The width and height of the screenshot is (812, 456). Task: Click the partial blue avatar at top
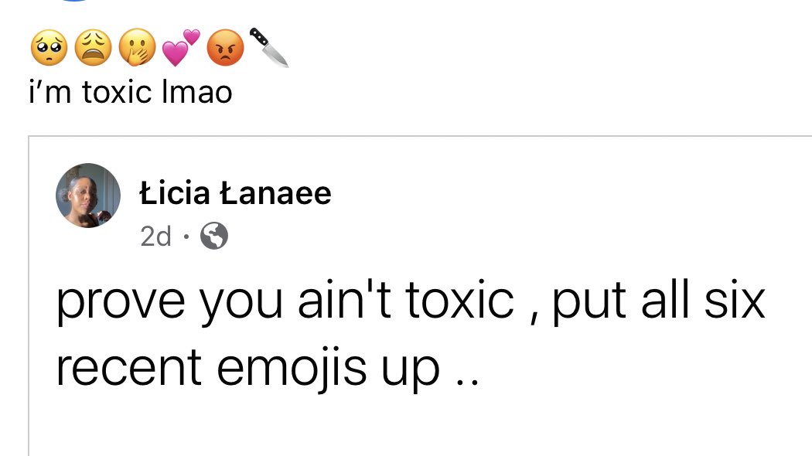pos(73,2)
